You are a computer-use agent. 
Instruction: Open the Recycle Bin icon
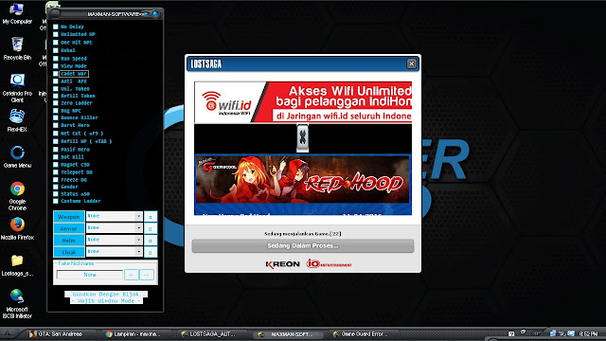coord(17,48)
